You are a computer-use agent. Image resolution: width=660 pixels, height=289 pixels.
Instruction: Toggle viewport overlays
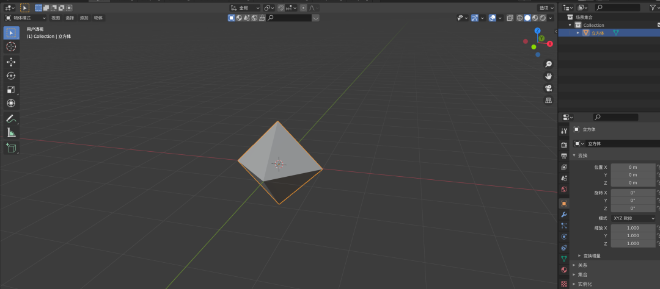point(493,18)
